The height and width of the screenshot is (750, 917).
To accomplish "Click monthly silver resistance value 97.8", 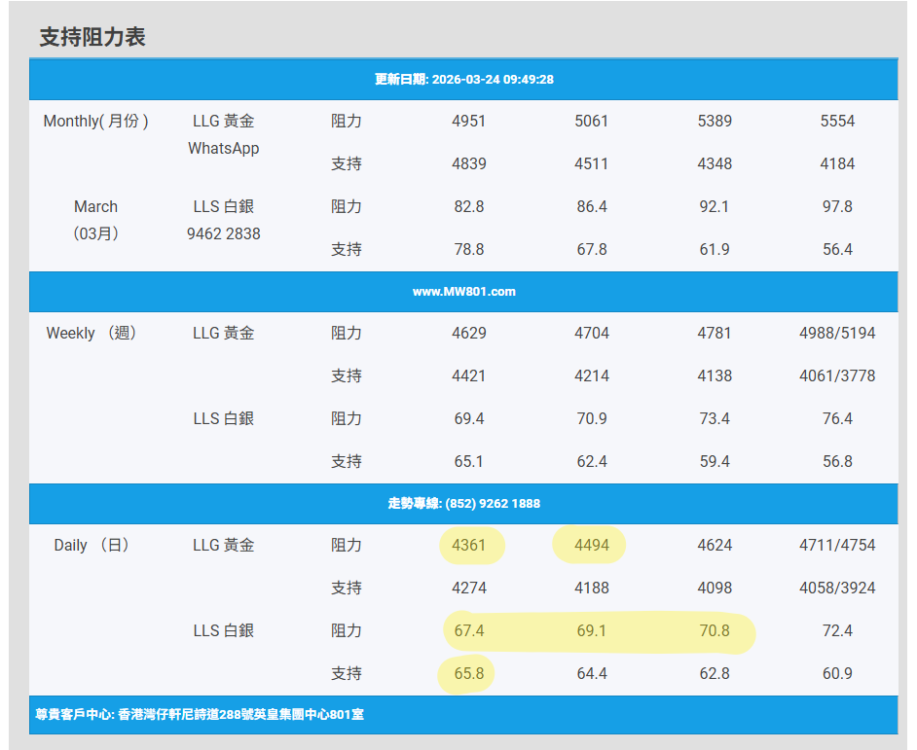I will (x=837, y=207).
